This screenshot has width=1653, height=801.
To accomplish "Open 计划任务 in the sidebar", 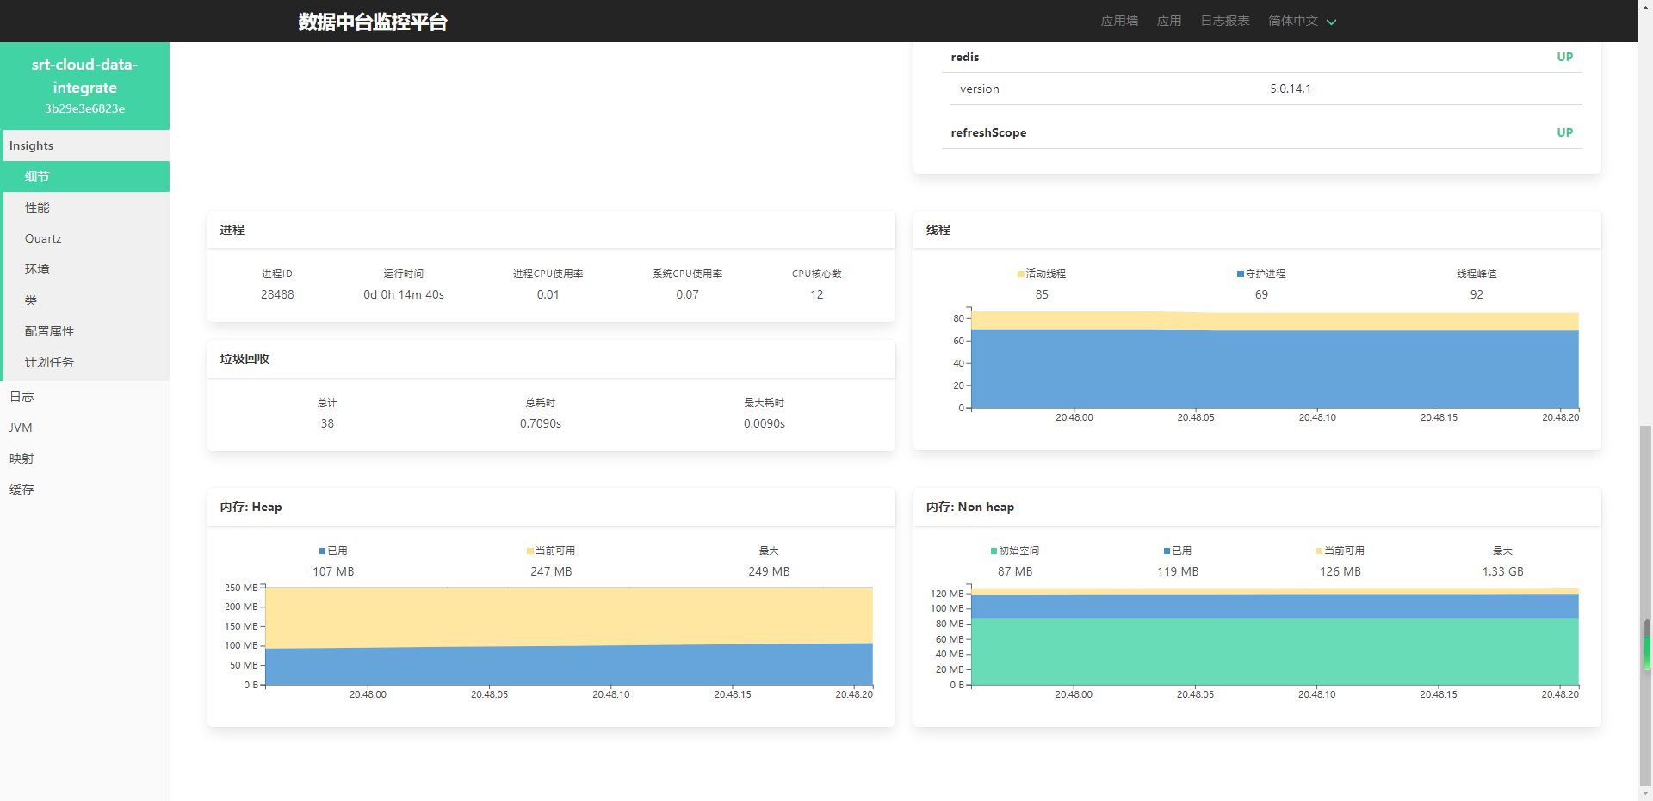I will pyautogui.click(x=84, y=362).
